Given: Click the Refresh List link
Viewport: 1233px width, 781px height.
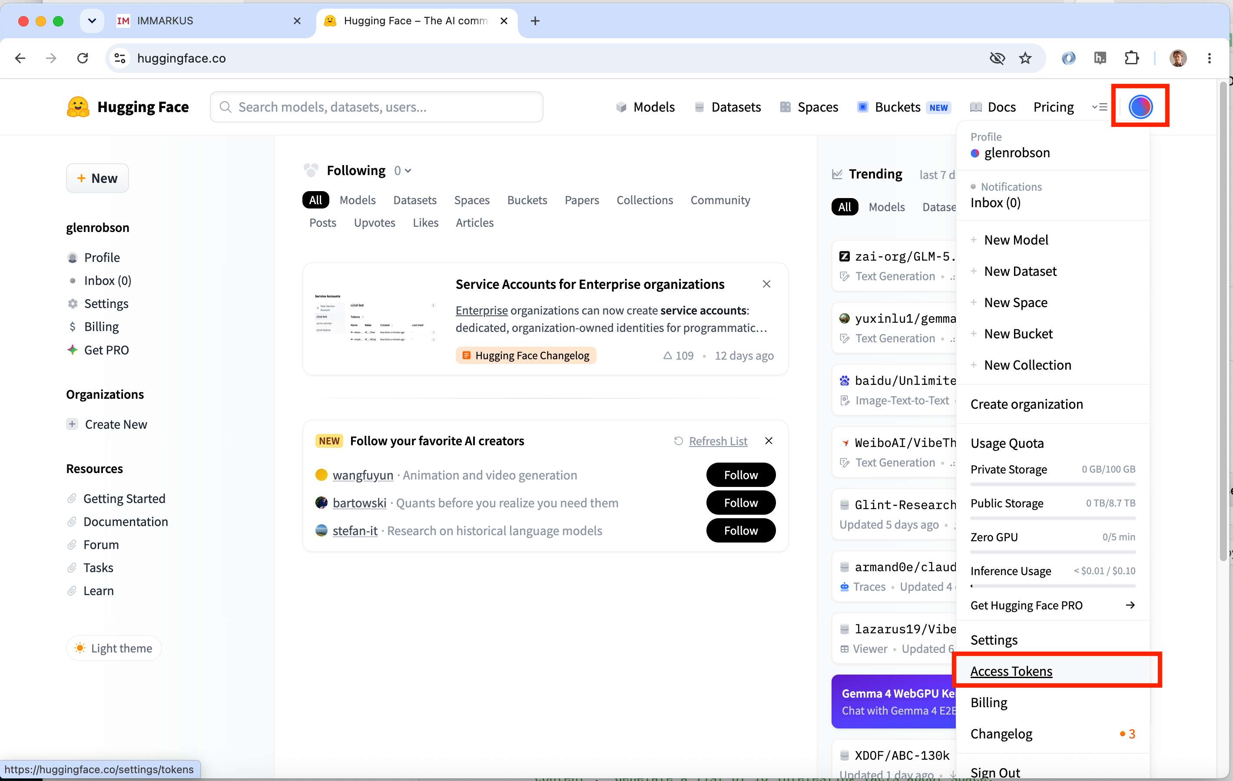Looking at the screenshot, I should [718, 440].
